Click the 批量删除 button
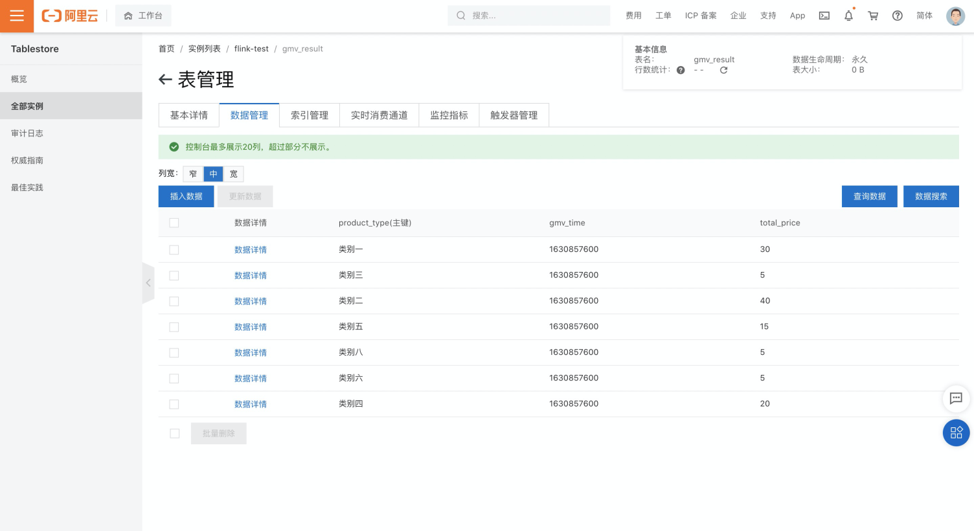Screen dimensions: 974x531 point(219,433)
